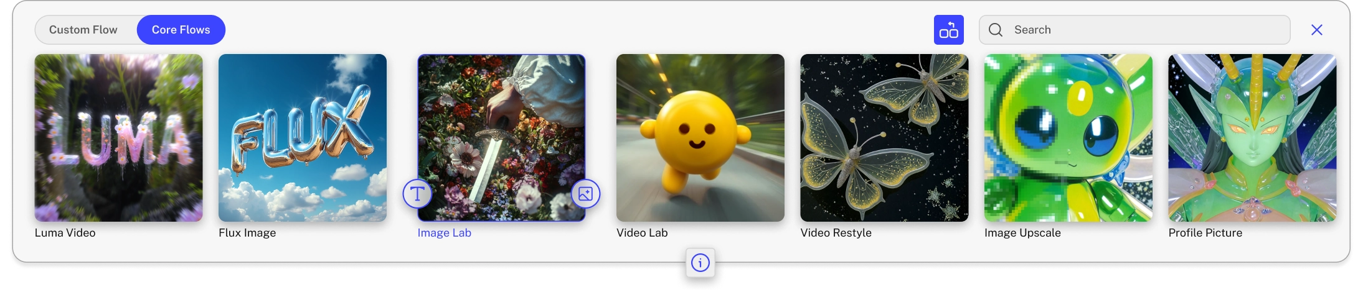Click the Video Restyle label
This screenshot has height=290, width=1363.
[x=836, y=233]
